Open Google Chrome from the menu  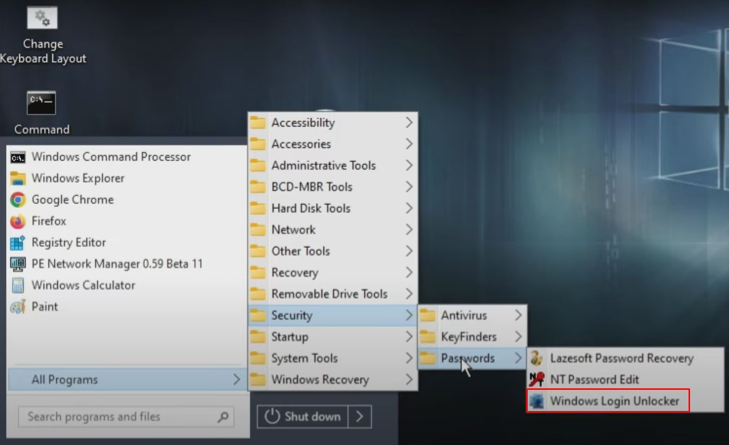pyautogui.click(x=73, y=200)
